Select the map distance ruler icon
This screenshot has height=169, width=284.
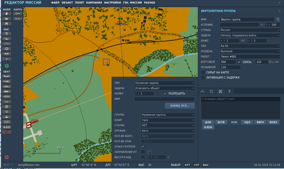(x=18, y=18)
